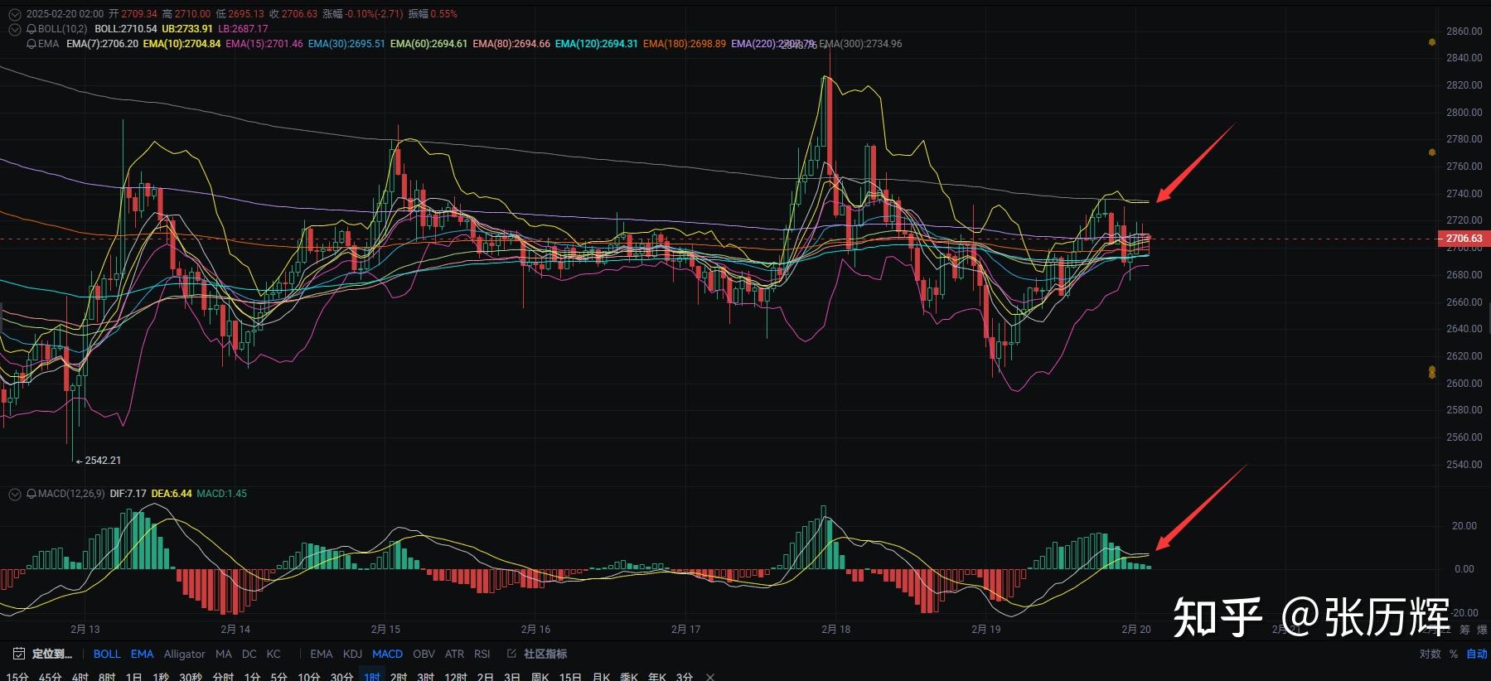The image size is (1491, 681).
Task: Switch to 1分 timeframe
Action: (252, 676)
